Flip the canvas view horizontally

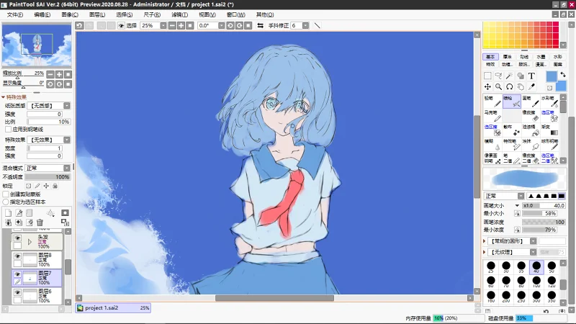(260, 25)
